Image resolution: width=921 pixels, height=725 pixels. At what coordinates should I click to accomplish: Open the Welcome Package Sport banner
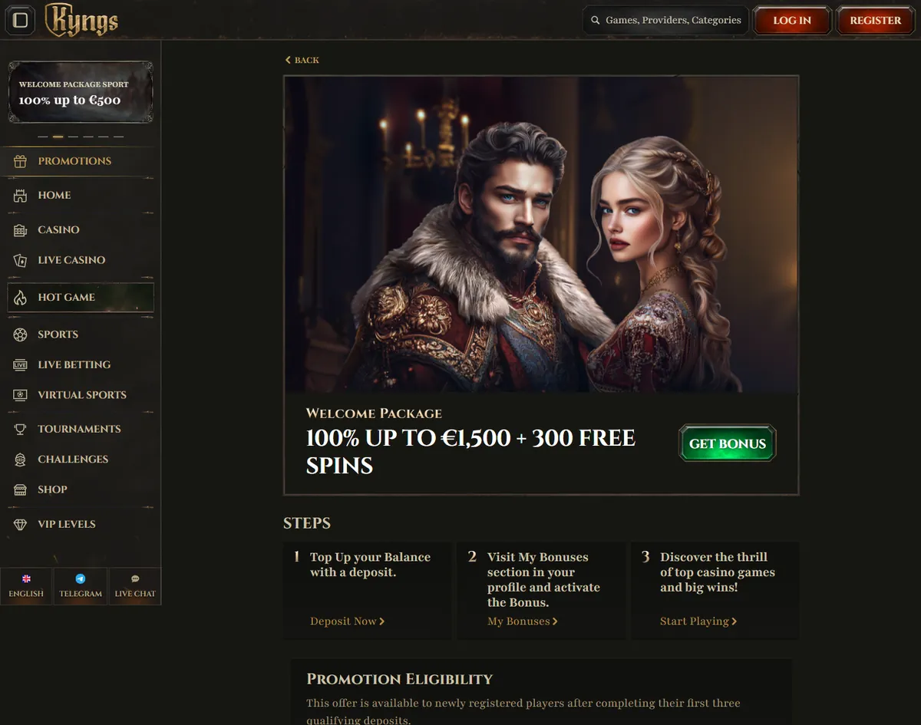click(x=81, y=92)
